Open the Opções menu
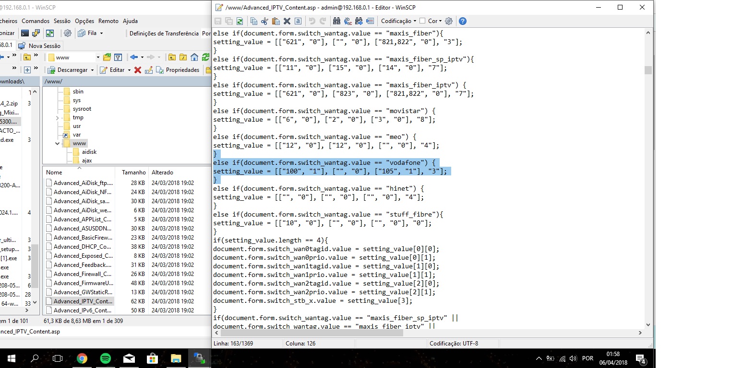 84,21
